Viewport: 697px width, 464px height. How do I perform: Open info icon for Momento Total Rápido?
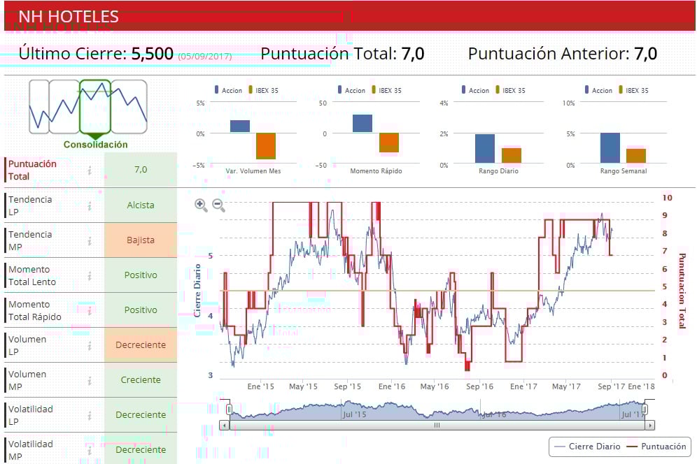pyautogui.click(x=90, y=311)
